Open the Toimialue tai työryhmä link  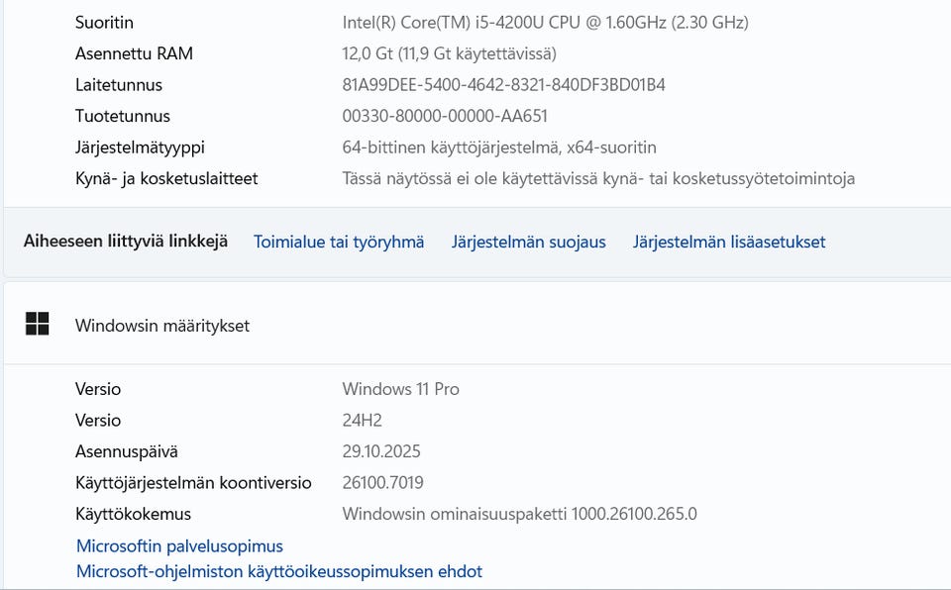pyautogui.click(x=339, y=242)
